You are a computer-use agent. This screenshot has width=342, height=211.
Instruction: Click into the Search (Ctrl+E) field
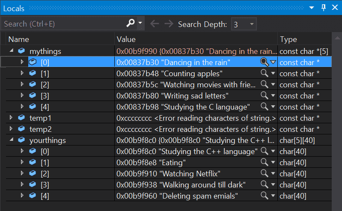(x=64, y=24)
